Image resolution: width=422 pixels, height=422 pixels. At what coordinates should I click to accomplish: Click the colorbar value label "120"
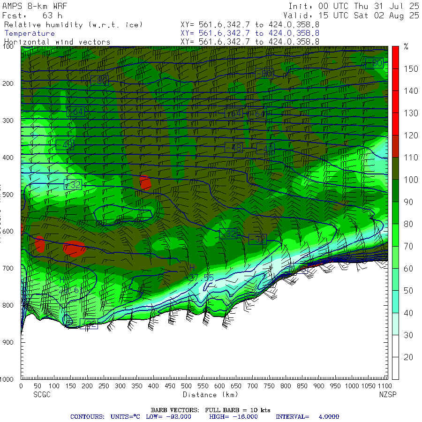point(411,136)
